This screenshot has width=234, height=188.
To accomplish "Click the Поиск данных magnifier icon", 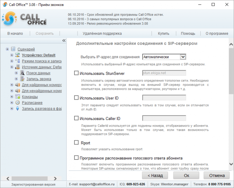I will pos(22,73).
